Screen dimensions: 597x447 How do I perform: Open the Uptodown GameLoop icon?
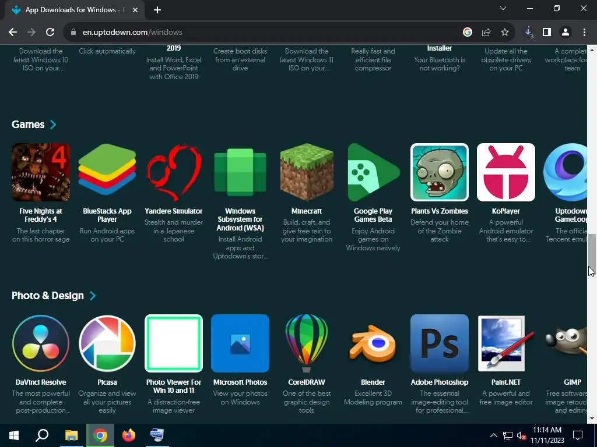pos(565,172)
